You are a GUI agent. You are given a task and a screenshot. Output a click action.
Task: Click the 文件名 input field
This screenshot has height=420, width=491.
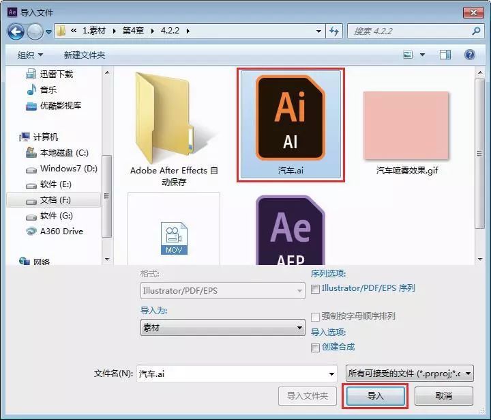[237, 374]
